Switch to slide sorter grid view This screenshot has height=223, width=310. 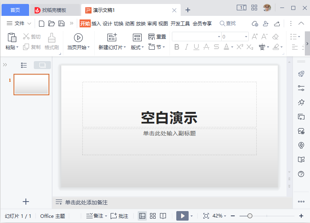[x=153, y=216]
